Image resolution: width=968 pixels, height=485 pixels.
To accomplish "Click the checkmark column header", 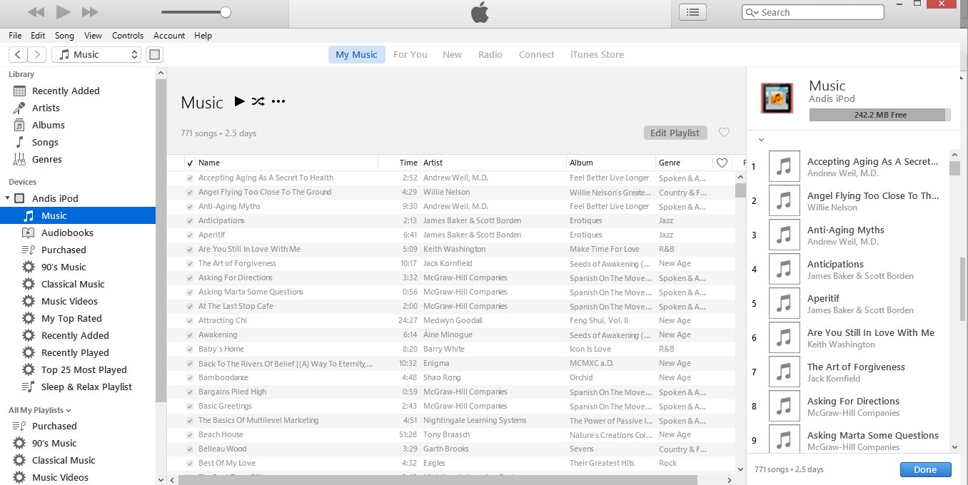I will (189, 163).
